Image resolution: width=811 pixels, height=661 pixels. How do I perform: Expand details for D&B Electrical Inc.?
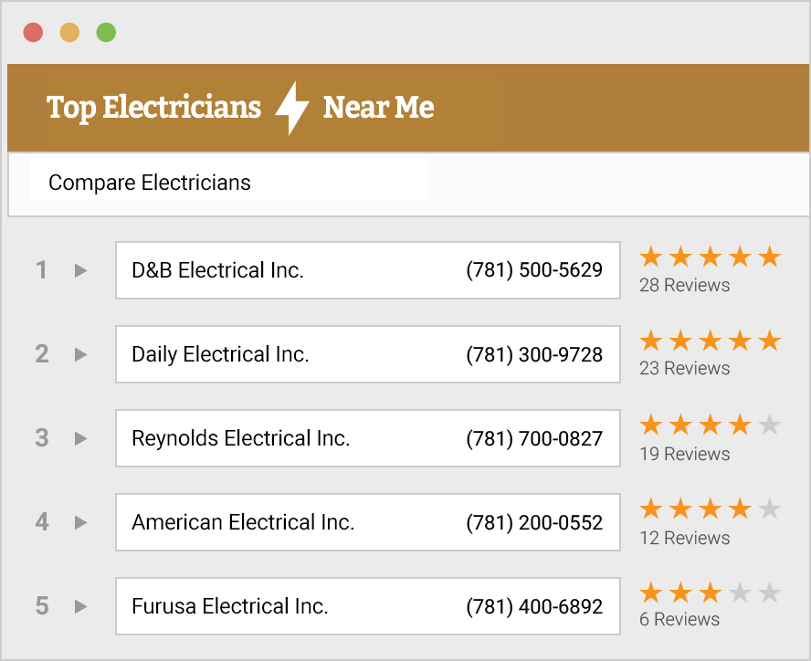pyautogui.click(x=80, y=270)
